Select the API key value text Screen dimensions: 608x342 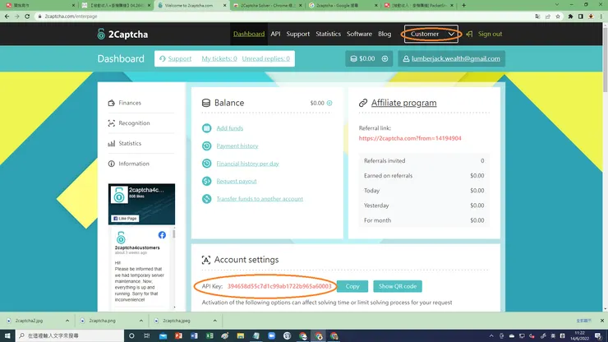(x=279, y=286)
